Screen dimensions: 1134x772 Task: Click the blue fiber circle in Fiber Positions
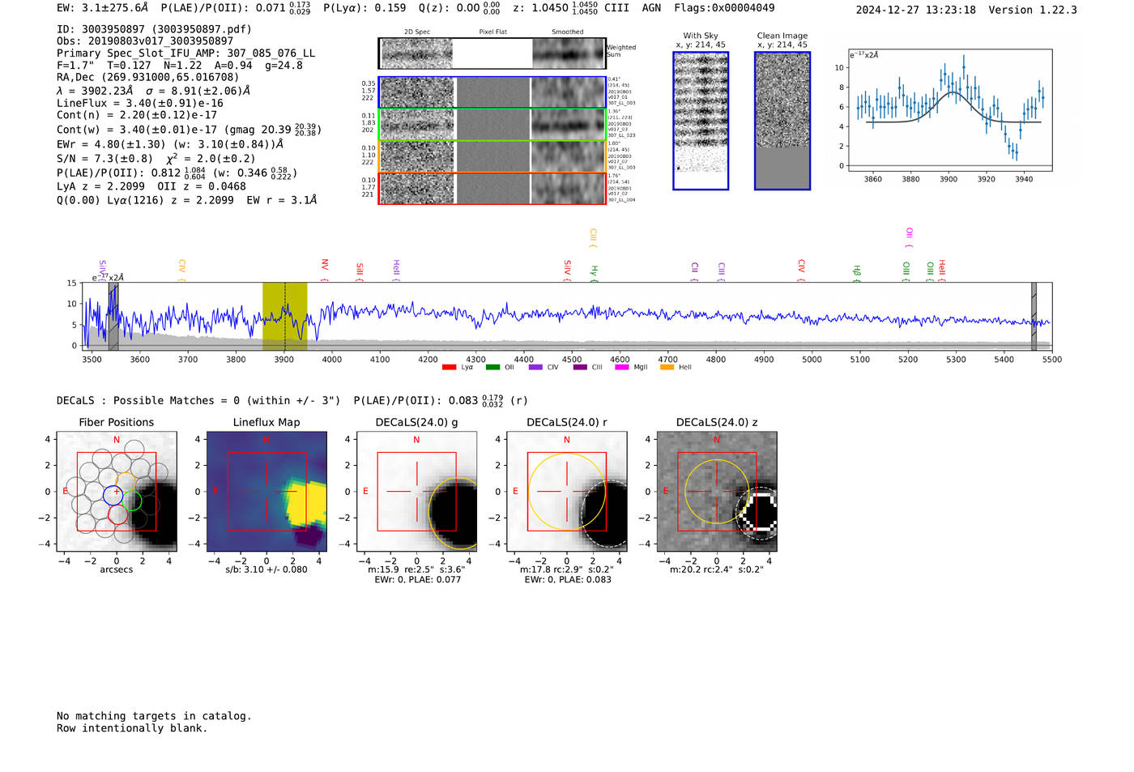[113, 495]
